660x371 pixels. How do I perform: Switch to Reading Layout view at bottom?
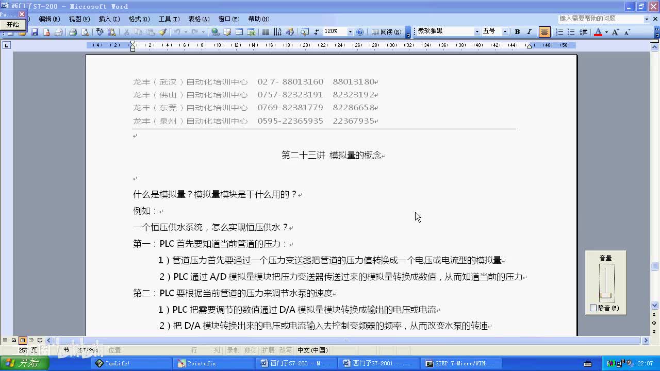40,340
